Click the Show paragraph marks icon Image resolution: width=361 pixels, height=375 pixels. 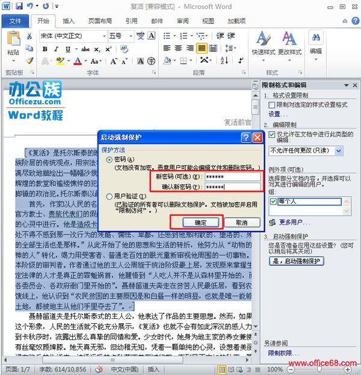241,60
